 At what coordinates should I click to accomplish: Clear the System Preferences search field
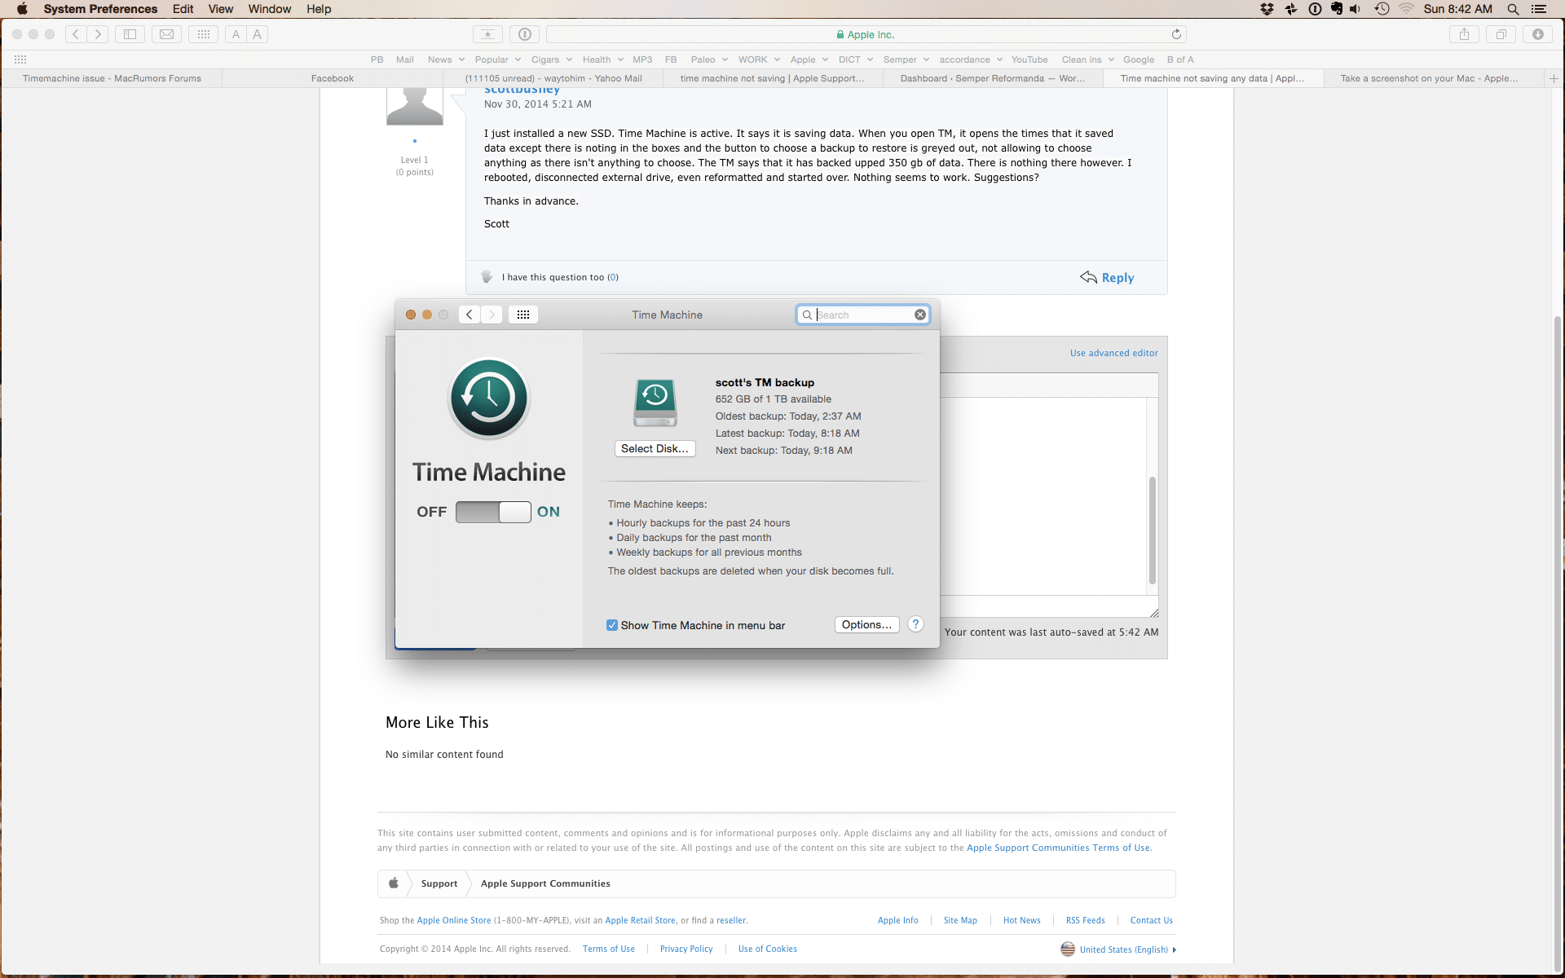pyautogui.click(x=920, y=315)
